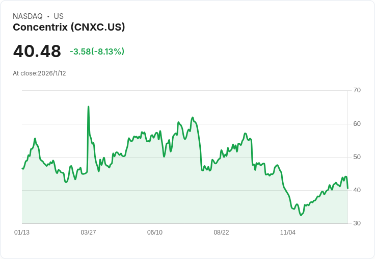Click the NASDAQ exchange label
375x259 pixels.
coord(28,16)
